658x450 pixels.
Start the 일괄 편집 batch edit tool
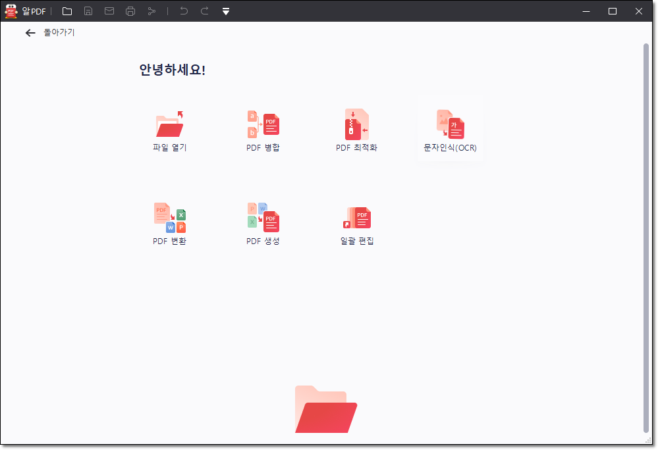click(357, 218)
